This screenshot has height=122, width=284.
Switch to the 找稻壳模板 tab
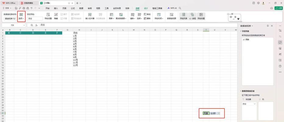[28, 3]
